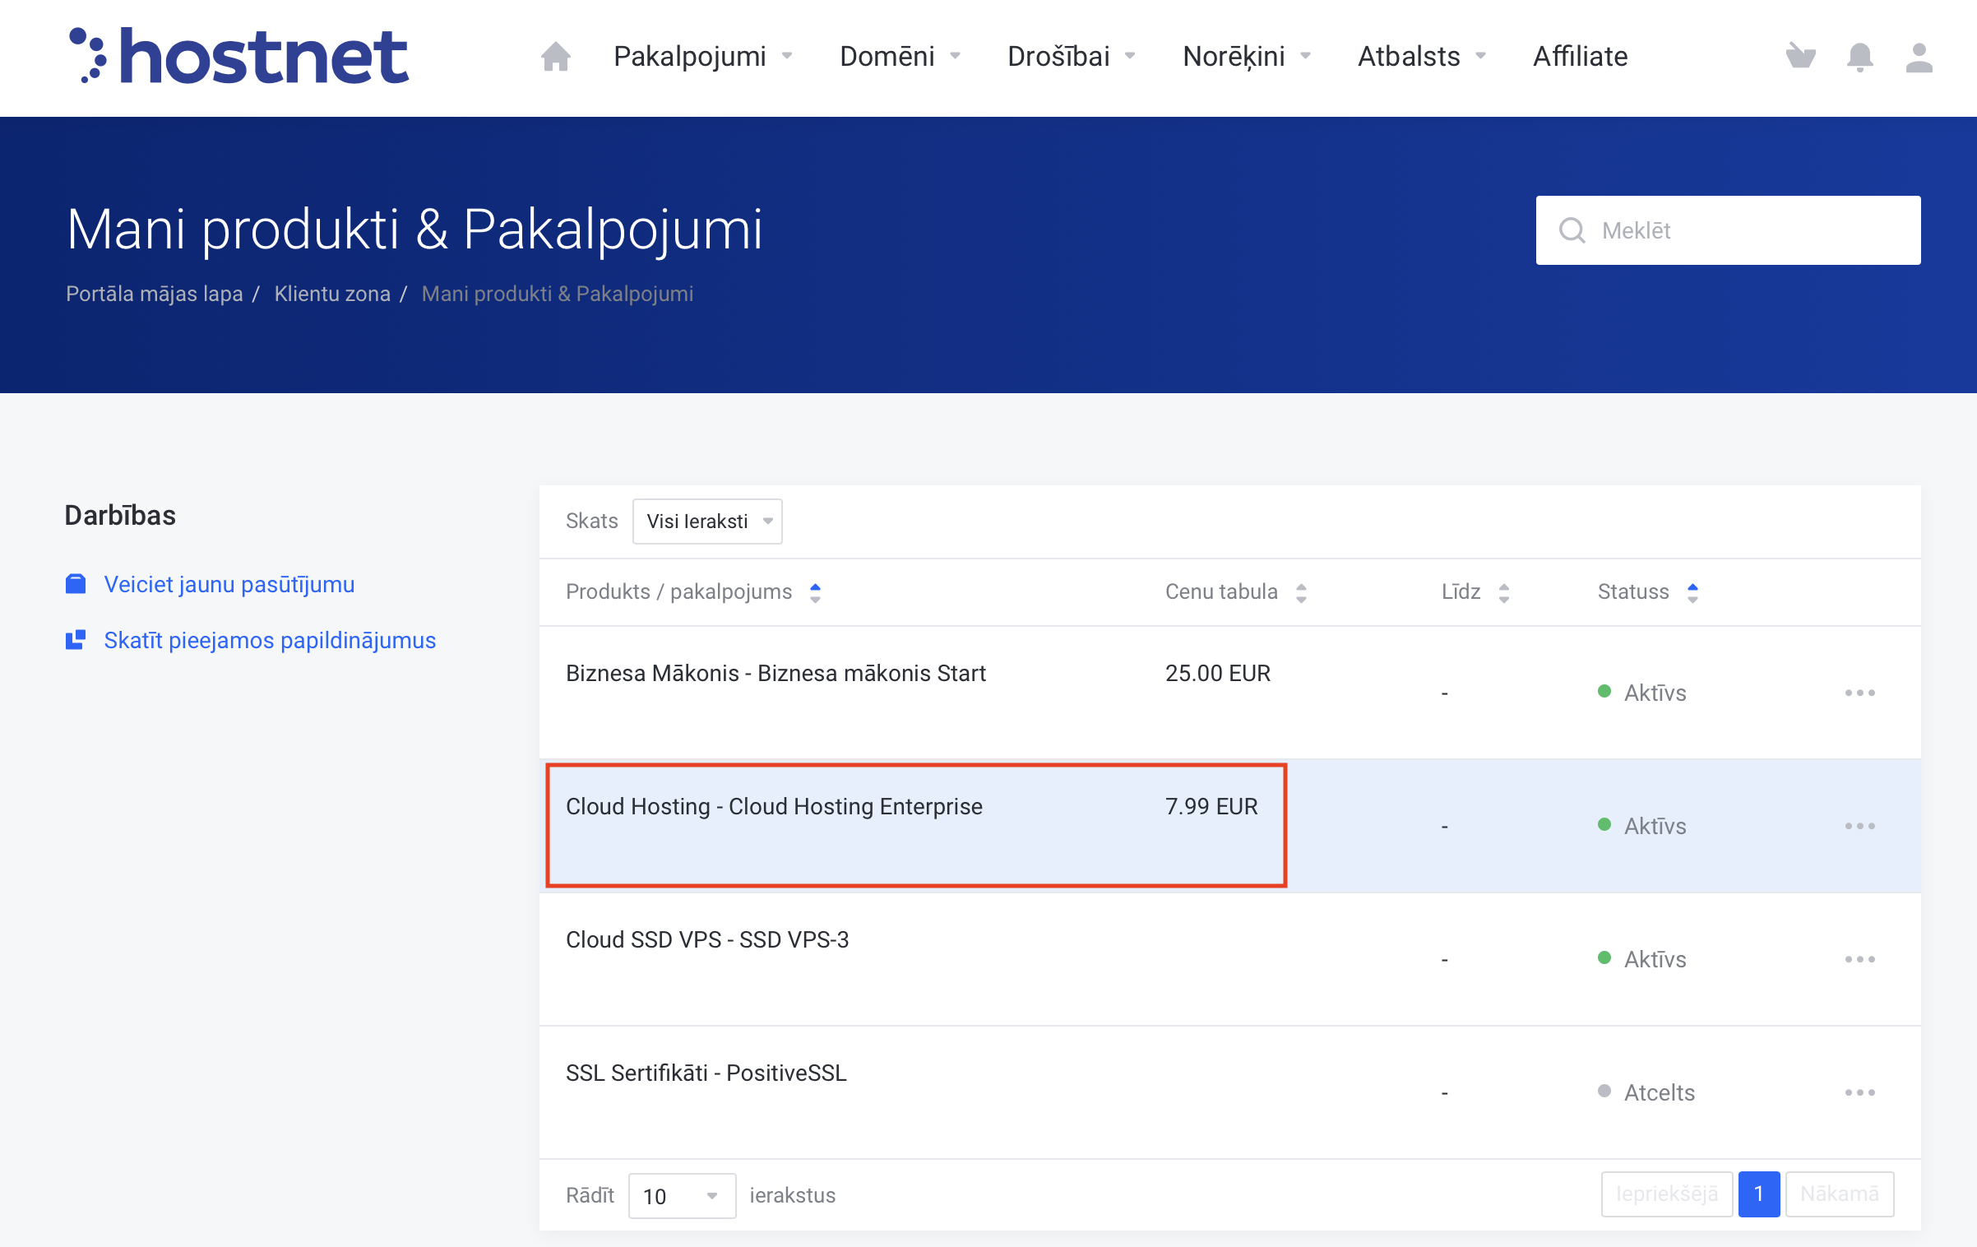
Task: Open actions menu for Biznesa Mākonis row
Action: (x=1859, y=693)
